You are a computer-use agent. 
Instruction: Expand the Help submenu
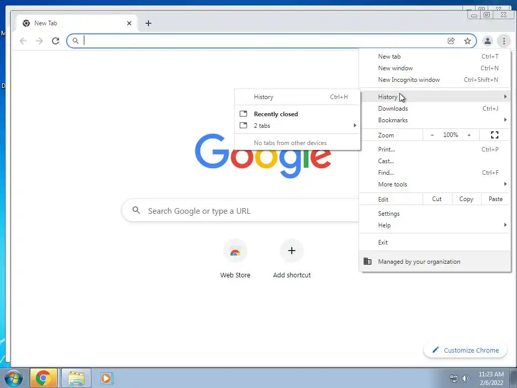point(435,225)
